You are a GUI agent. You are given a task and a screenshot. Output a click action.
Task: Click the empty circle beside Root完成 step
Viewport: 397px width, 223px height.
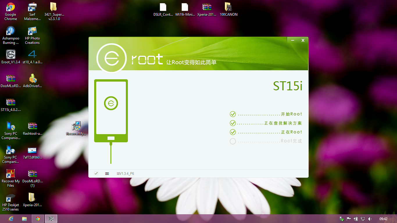click(x=233, y=141)
